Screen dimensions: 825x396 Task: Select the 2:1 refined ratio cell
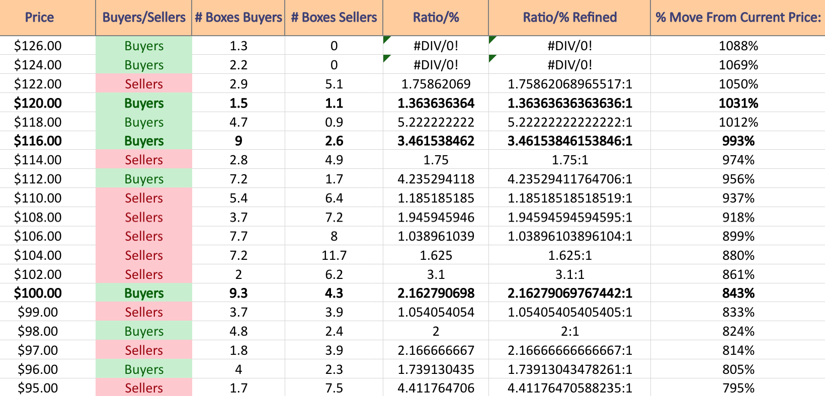click(569, 331)
